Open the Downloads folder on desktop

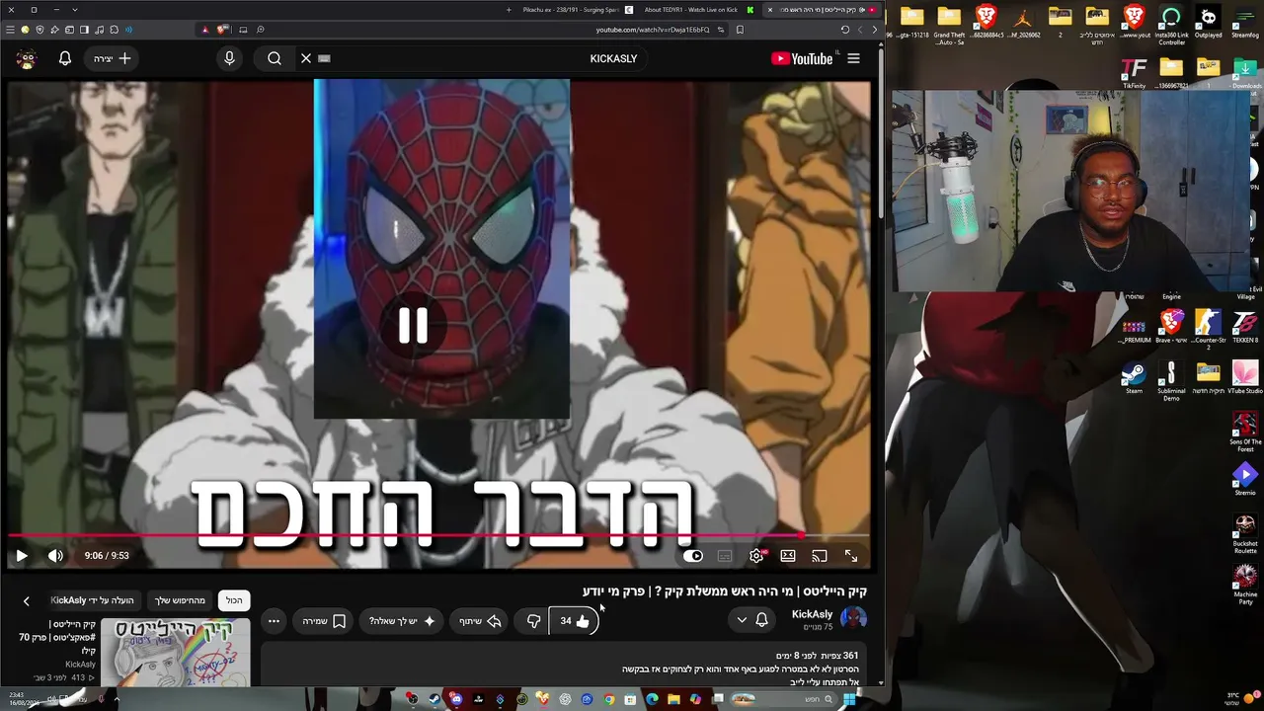click(x=1246, y=73)
